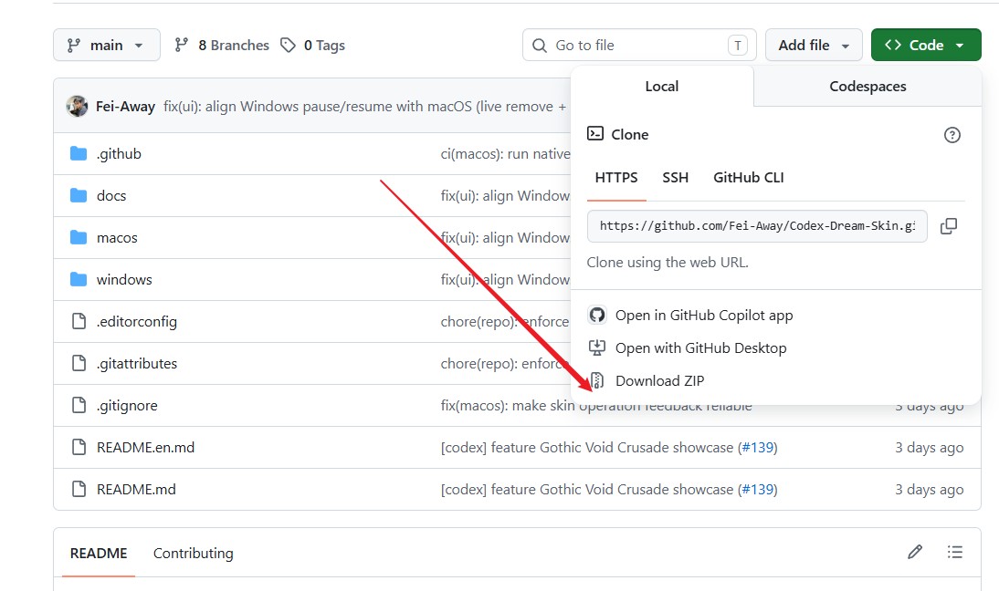Select the GitHub CLI clone tab
Screen dimensions: 999x591
click(x=748, y=178)
